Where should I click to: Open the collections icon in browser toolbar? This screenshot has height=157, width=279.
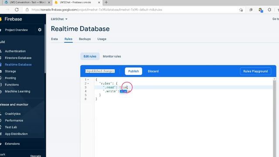(x=251, y=10)
